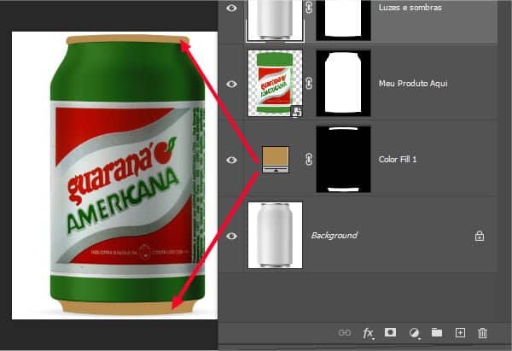Select the layer named Meu Produto Aqui

413,84
